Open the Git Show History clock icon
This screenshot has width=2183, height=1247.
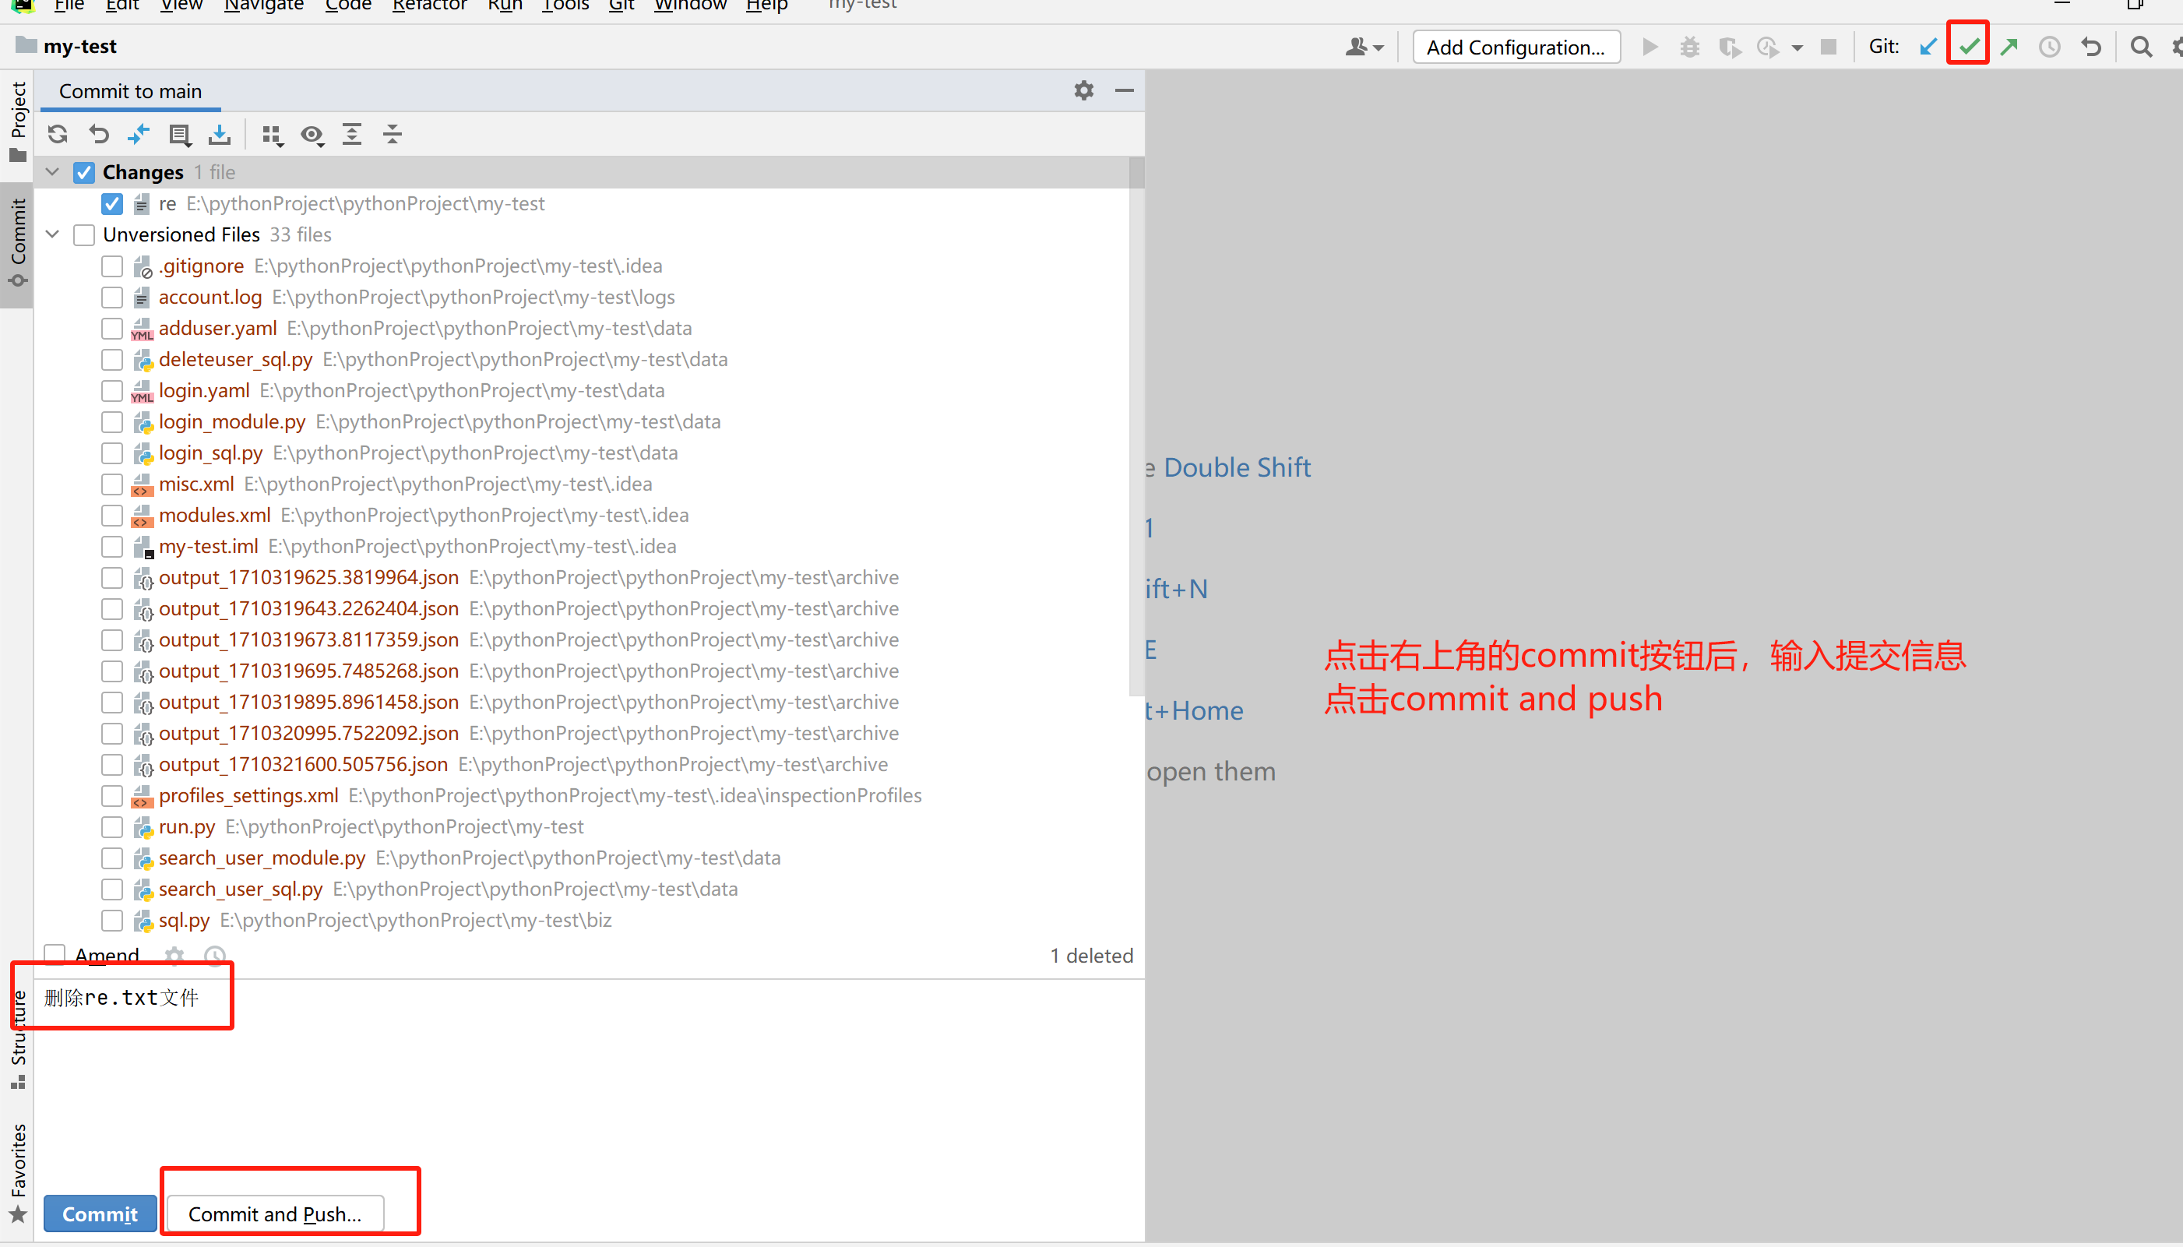(x=2050, y=47)
